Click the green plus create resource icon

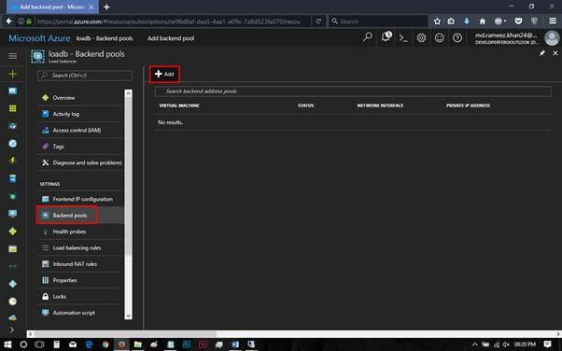pyautogui.click(x=12, y=74)
